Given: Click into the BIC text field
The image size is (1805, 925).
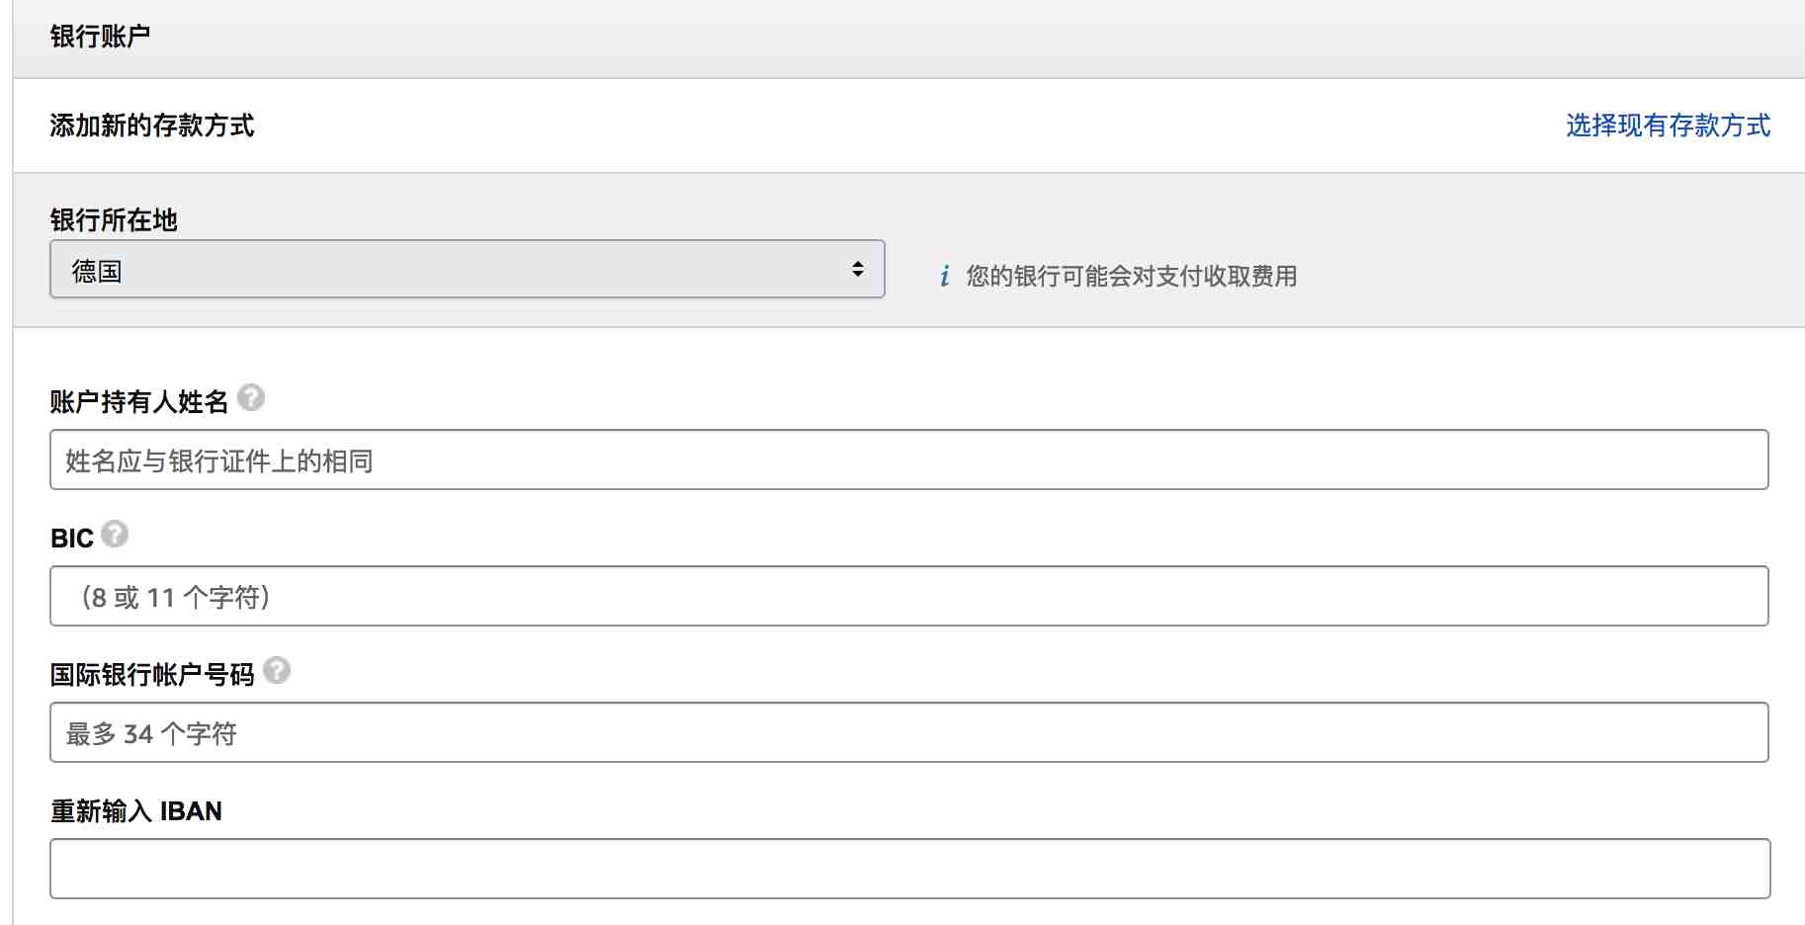Looking at the screenshot, I should 908,596.
